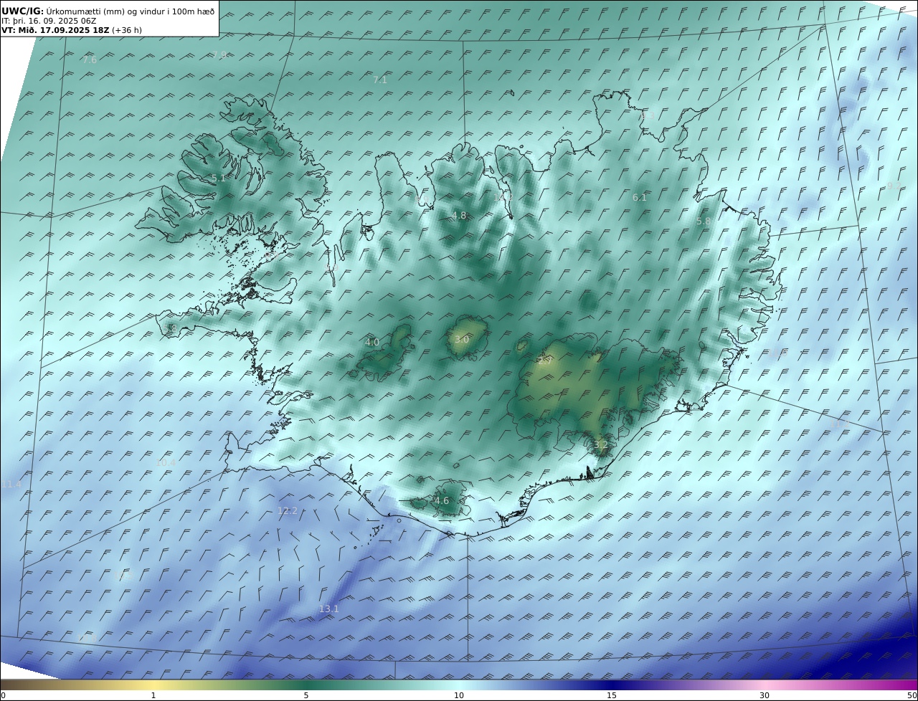Click the 10.4 value label
This screenshot has height=701, width=918.
(x=166, y=463)
